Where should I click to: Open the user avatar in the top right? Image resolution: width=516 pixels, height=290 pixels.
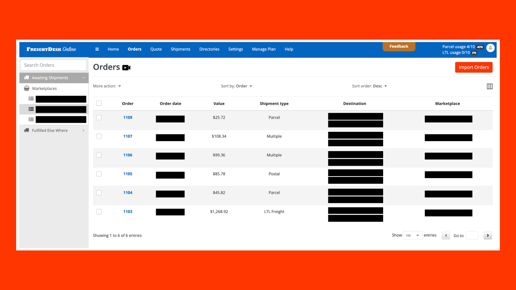click(491, 48)
